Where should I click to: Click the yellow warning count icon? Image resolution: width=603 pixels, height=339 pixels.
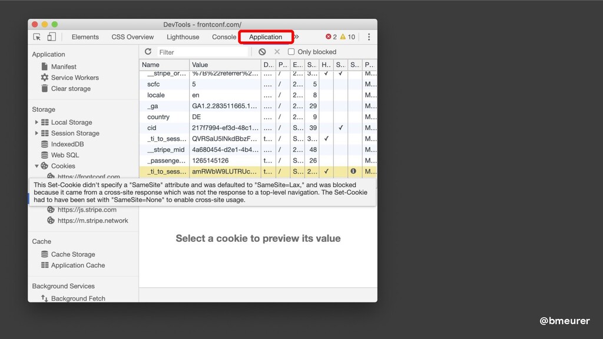[343, 36]
